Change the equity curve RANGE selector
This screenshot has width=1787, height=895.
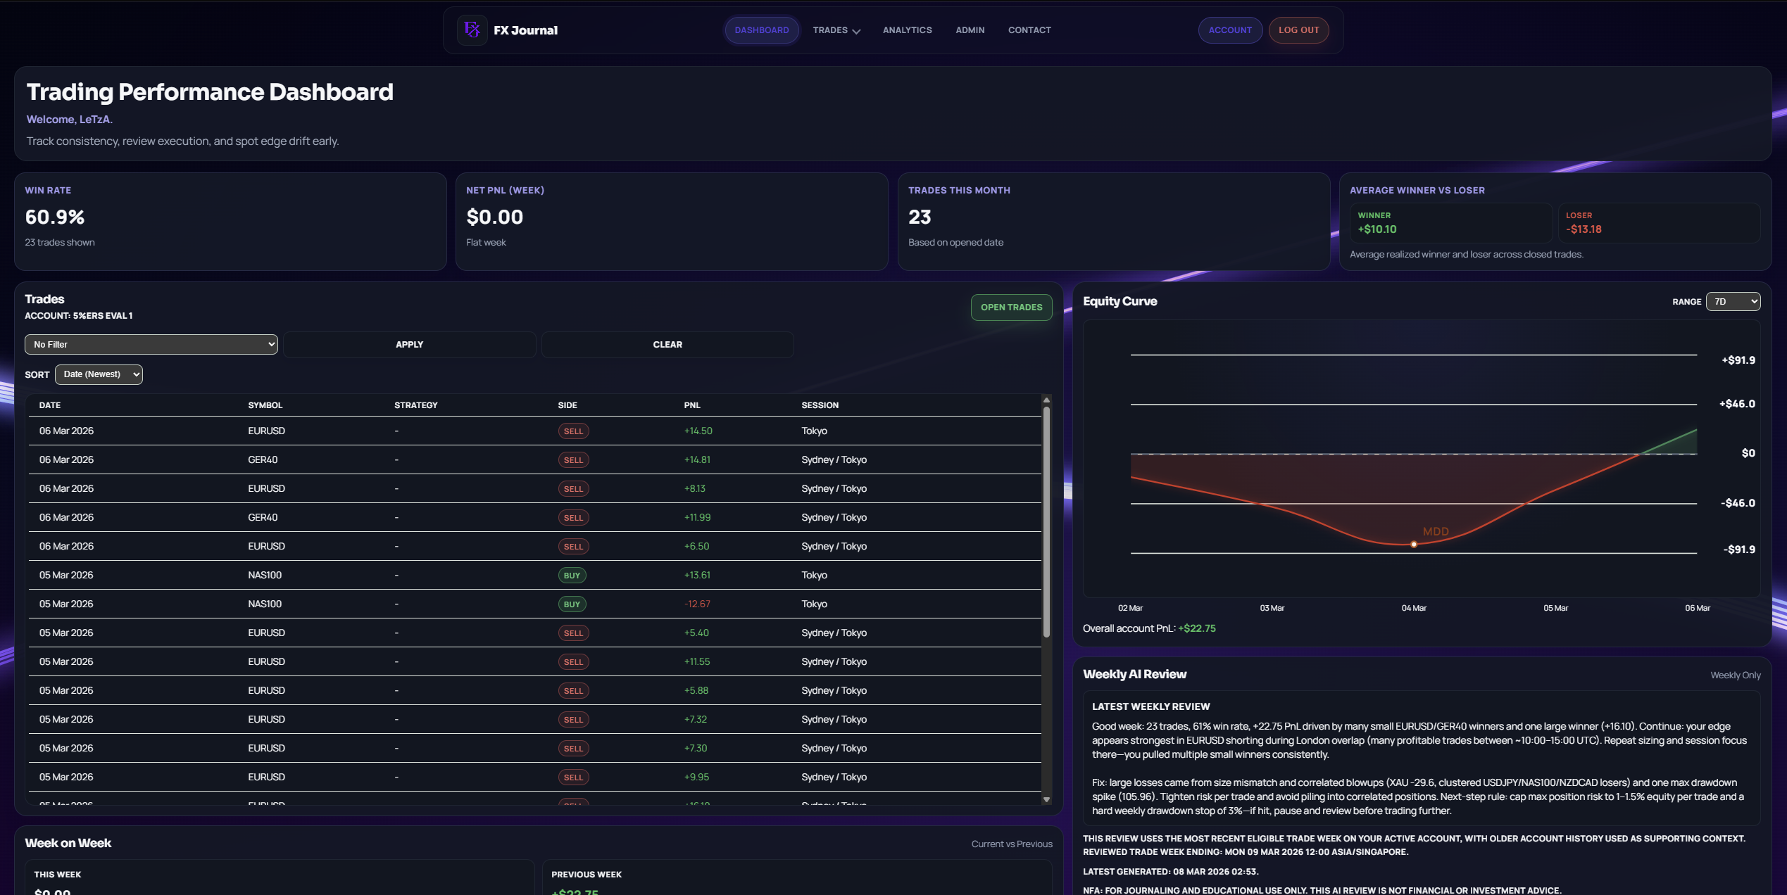coord(1733,301)
